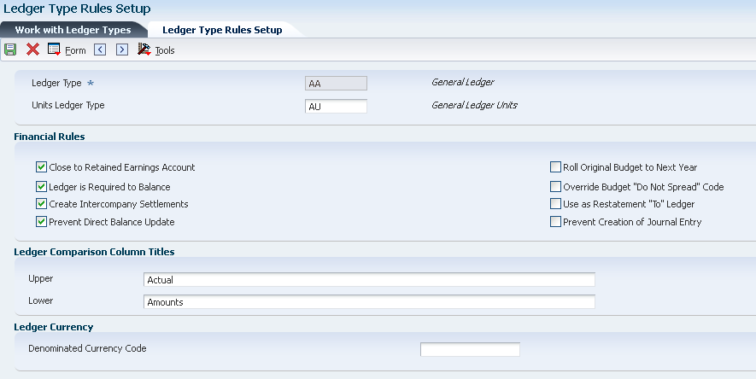
Task: Click the green Save disk icon
Action: 10,50
